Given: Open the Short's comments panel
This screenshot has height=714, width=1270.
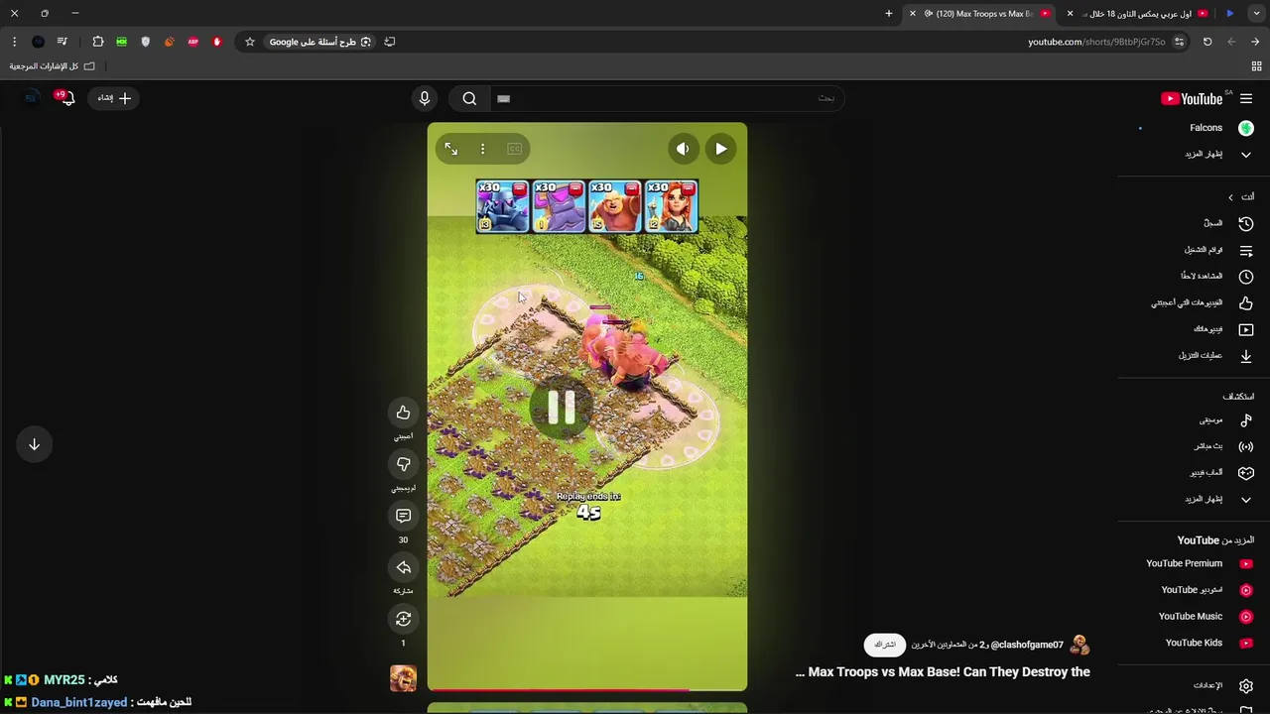Looking at the screenshot, I should (403, 516).
